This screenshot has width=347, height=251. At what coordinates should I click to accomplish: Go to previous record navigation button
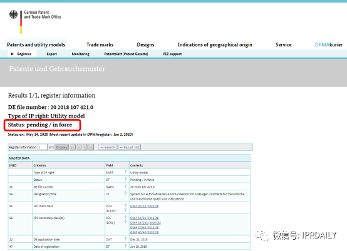coord(79,147)
